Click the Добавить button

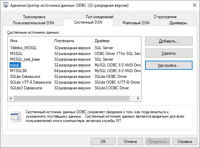[x=169, y=41]
